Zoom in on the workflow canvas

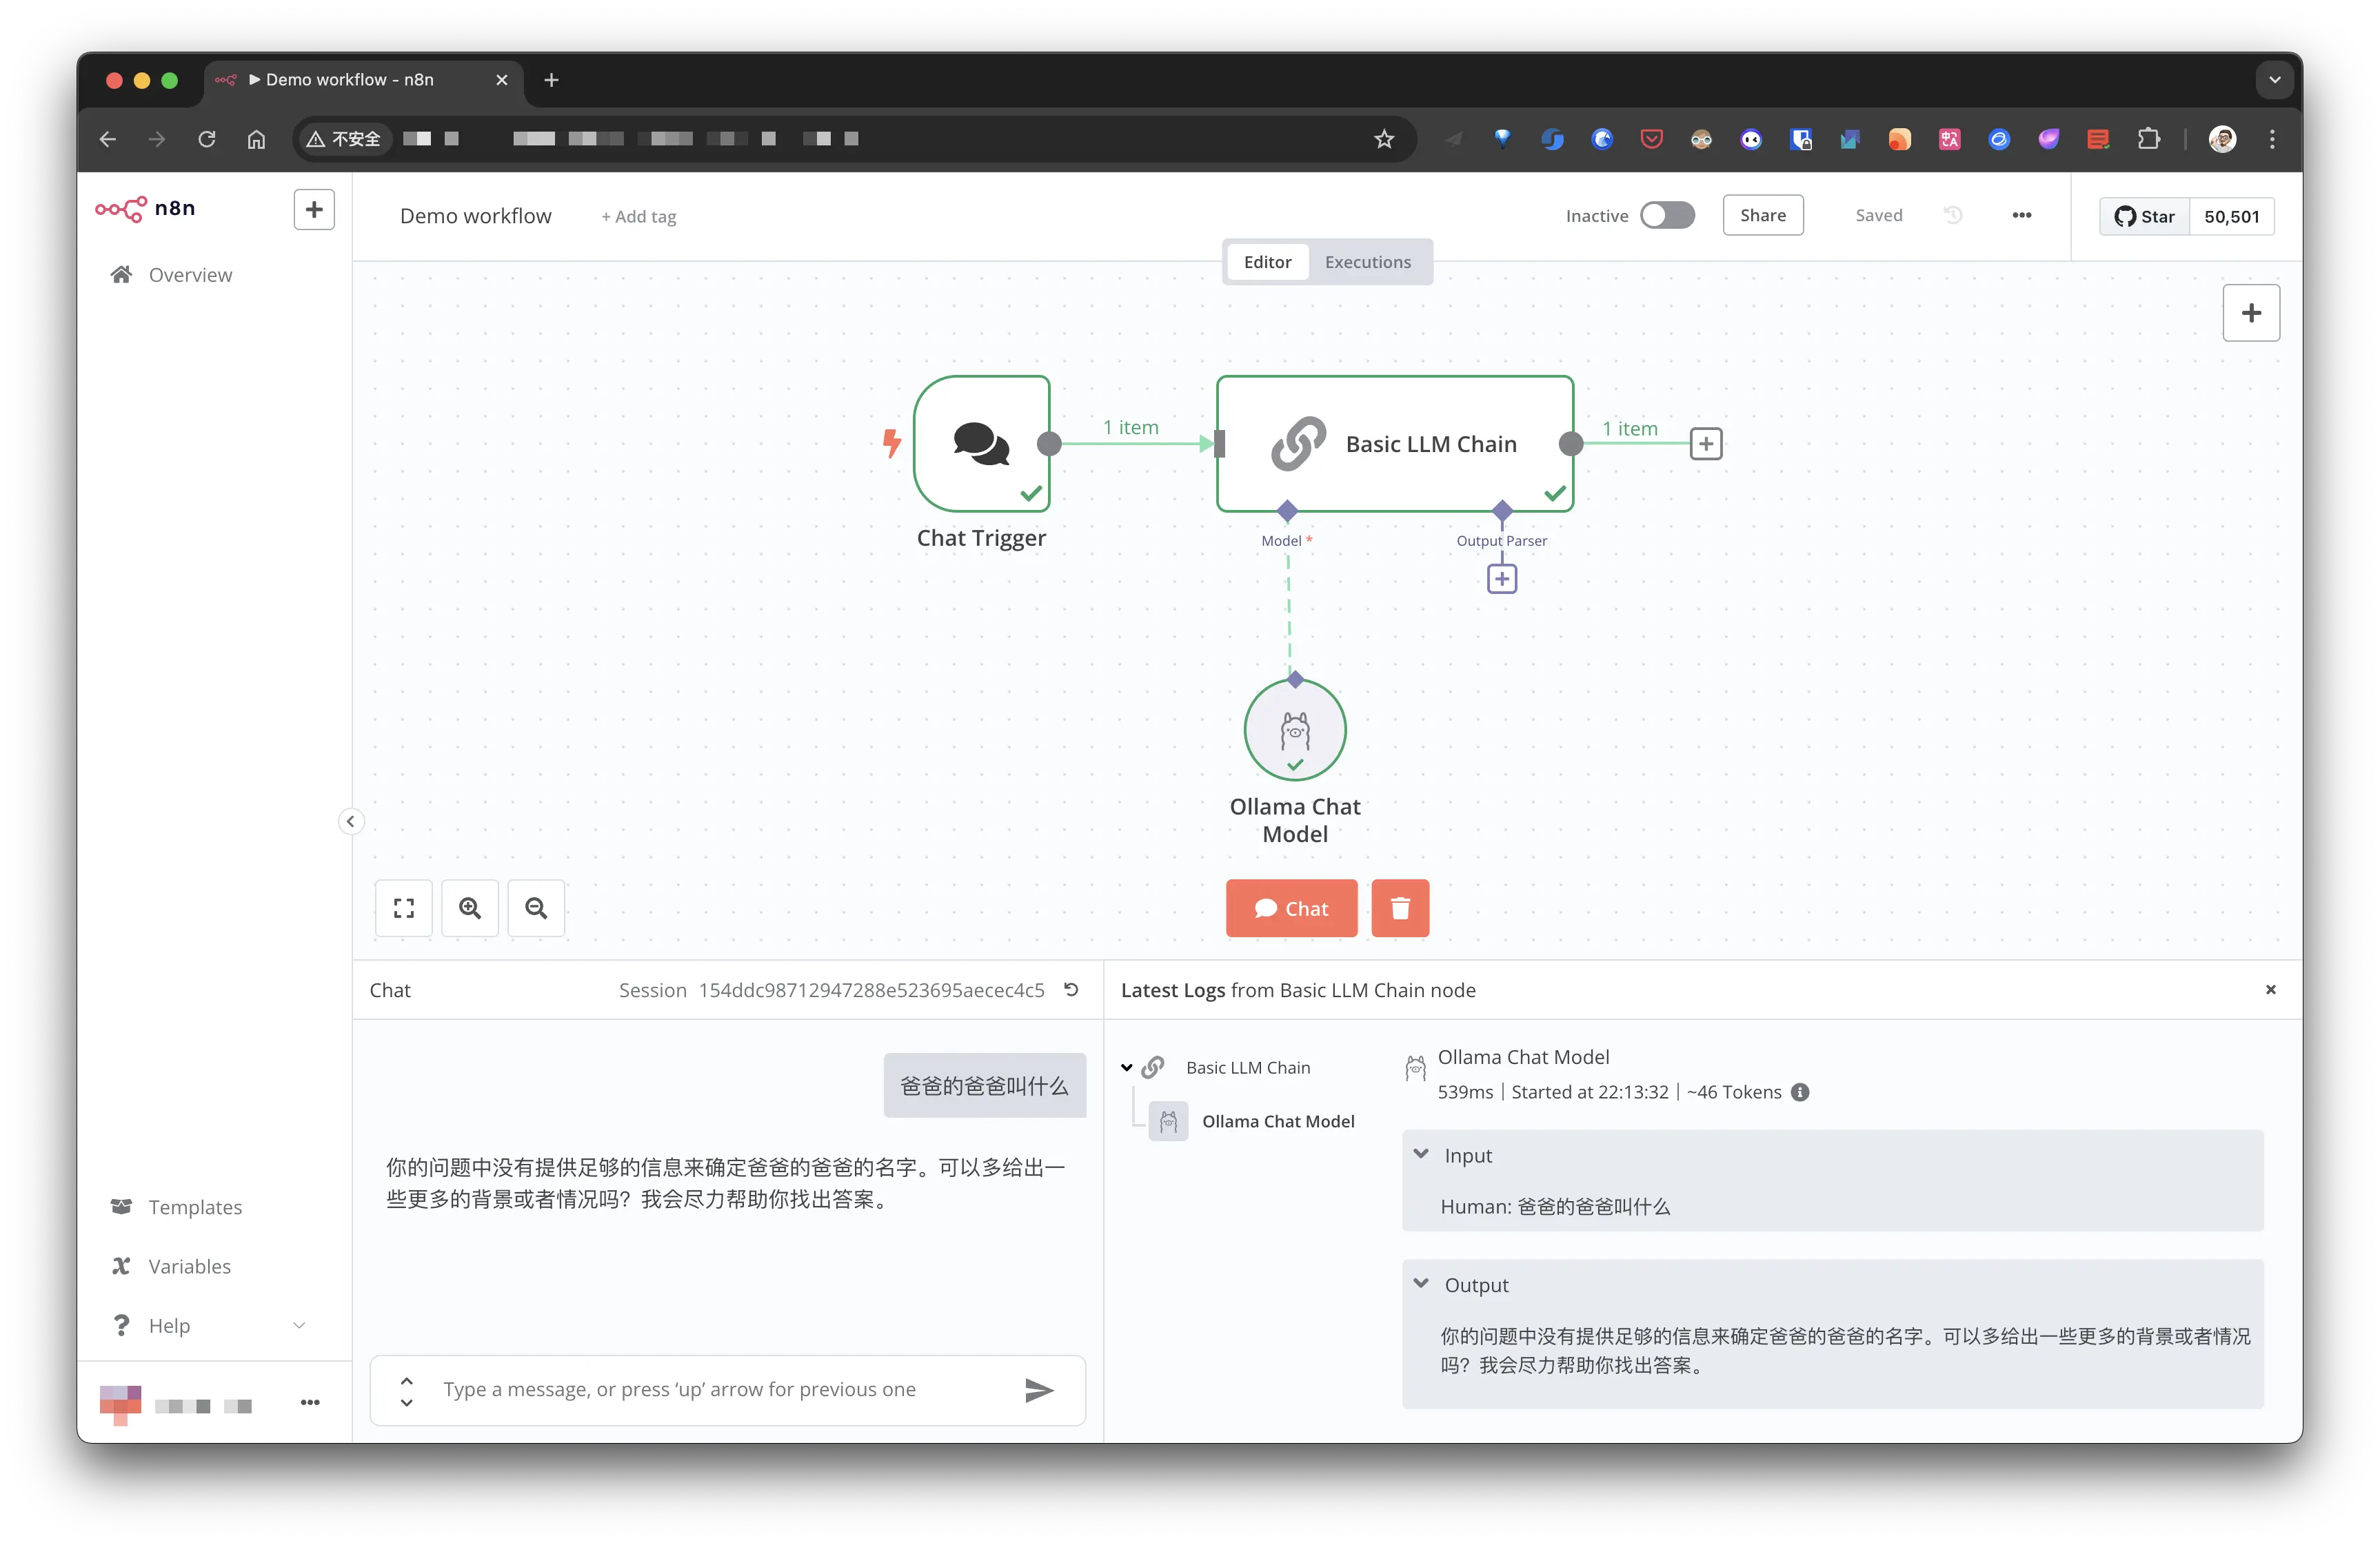[x=469, y=908]
